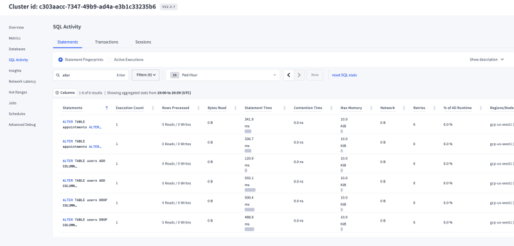This screenshot has height=246, width=514.
Task: Open the Filters (0) dropdown
Action: (146, 75)
